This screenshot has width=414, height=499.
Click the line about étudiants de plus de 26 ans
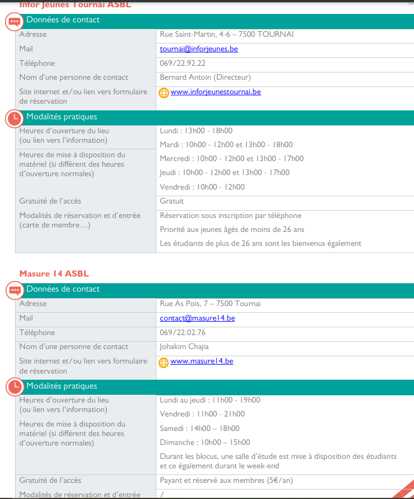pyautogui.click(x=260, y=244)
